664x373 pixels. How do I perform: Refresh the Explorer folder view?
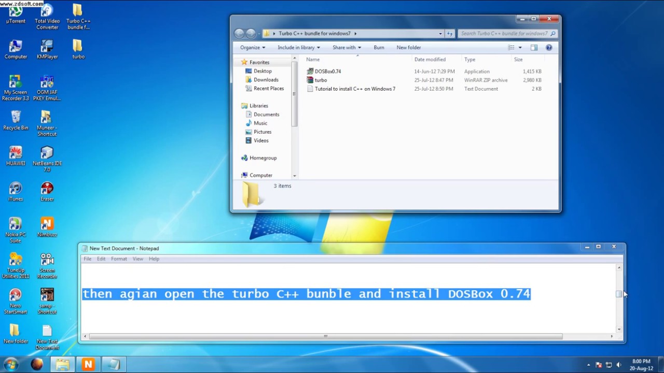450,34
